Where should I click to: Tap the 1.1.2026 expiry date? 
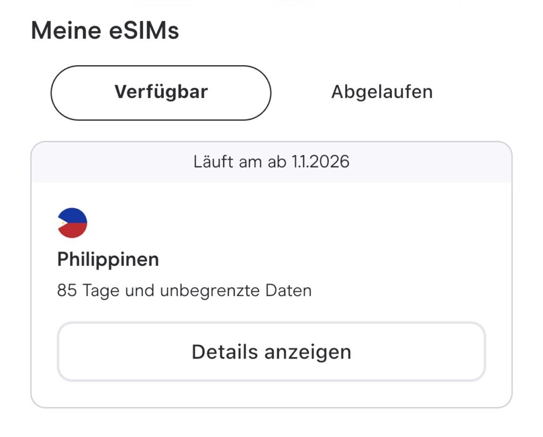coord(320,162)
